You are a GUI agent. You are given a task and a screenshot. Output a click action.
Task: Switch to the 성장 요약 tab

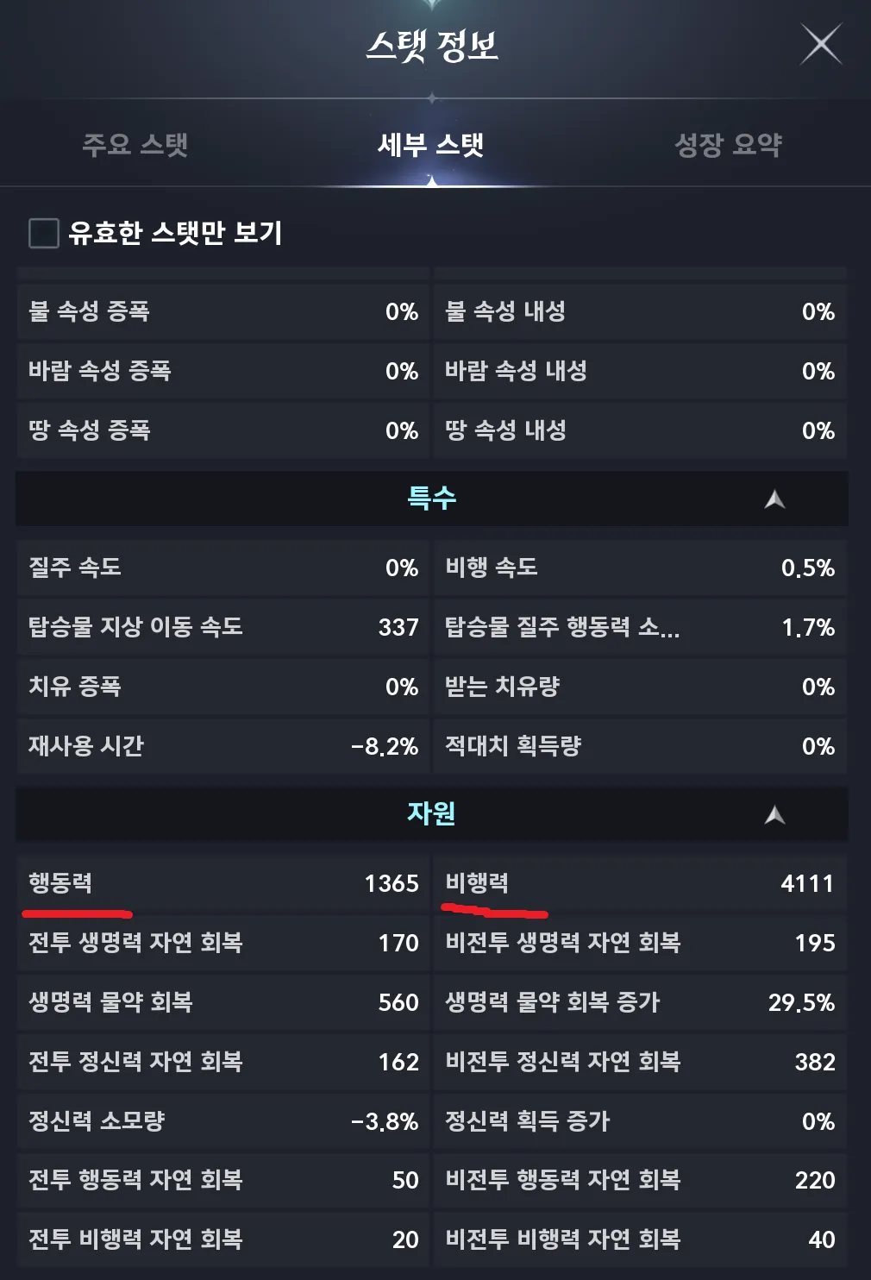pyautogui.click(x=729, y=144)
